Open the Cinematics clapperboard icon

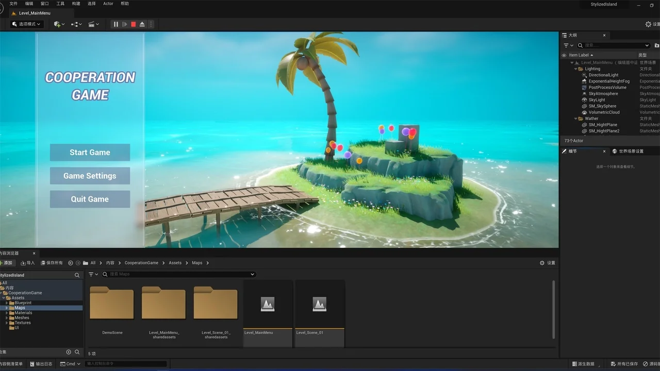(92, 24)
